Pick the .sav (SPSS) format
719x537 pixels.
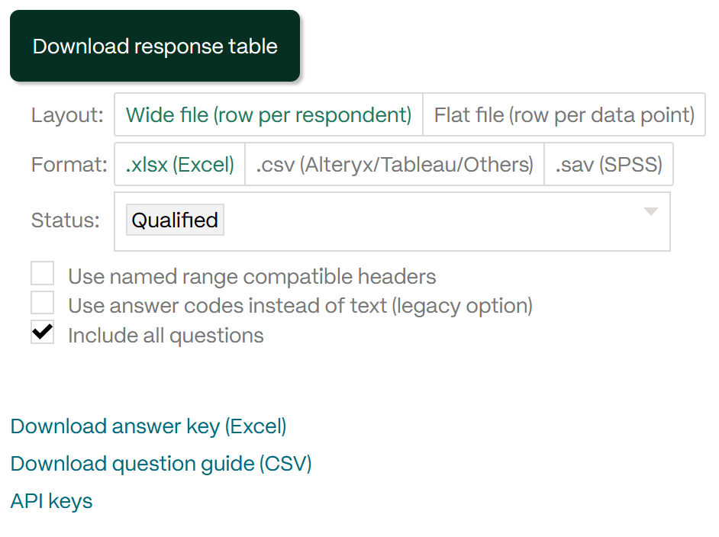click(x=608, y=164)
